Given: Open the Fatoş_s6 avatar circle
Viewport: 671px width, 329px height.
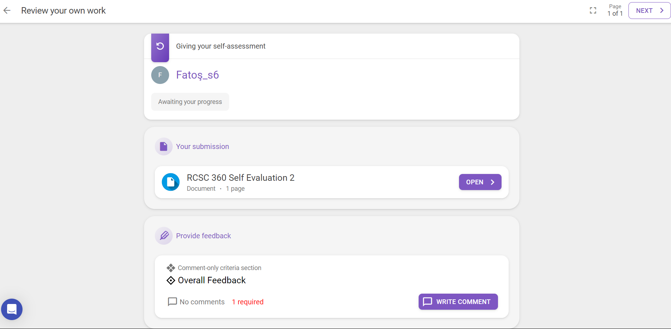Looking at the screenshot, I should (160, 75).
